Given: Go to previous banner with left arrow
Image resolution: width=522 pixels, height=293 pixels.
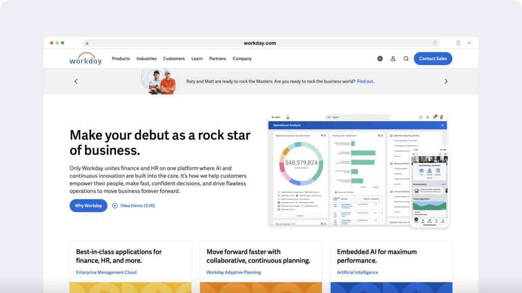Looking at the screenshot, I should click(x=76, y=81).
